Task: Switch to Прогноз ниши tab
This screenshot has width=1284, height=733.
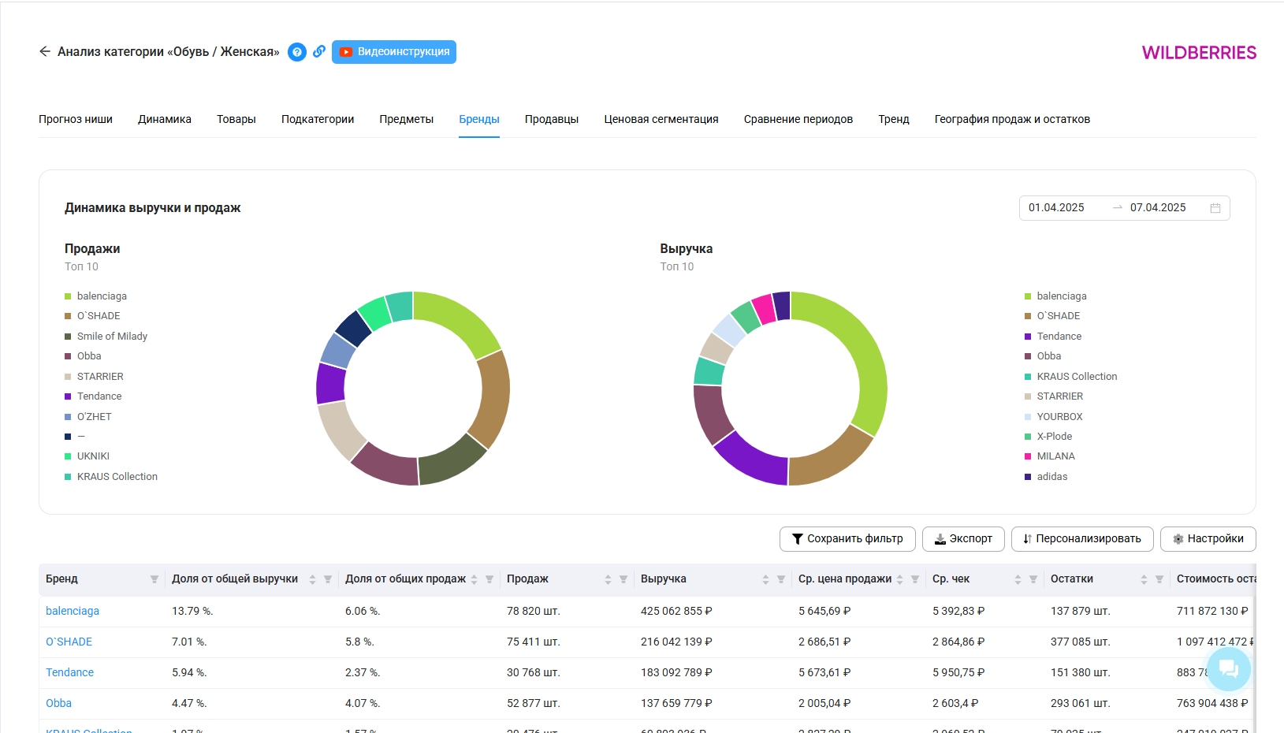Action: point(76,119)
